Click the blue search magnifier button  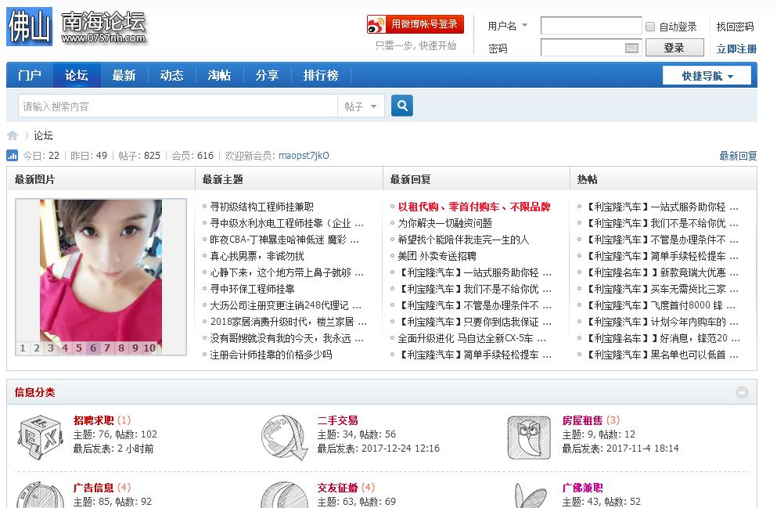[x=402, y=106]
